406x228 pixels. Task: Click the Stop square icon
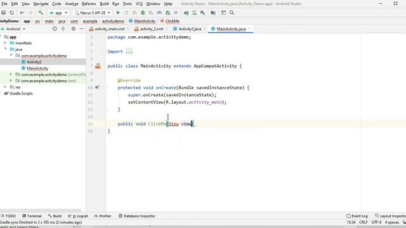[x=176, y=13]
